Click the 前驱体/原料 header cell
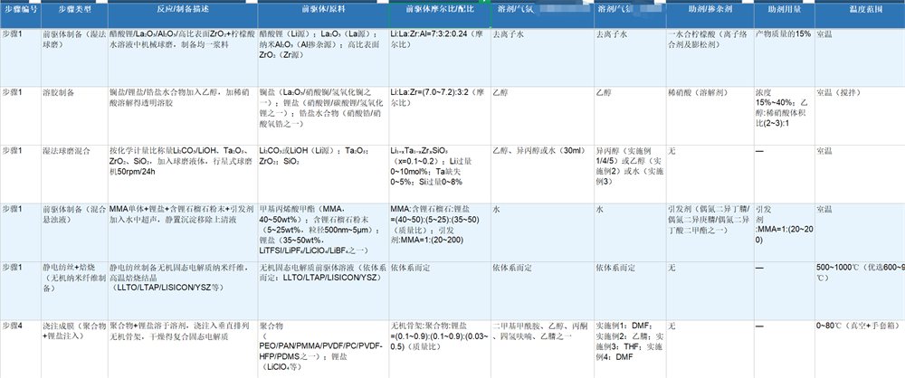Screen dimensions: 905x378 pos(323,15)
